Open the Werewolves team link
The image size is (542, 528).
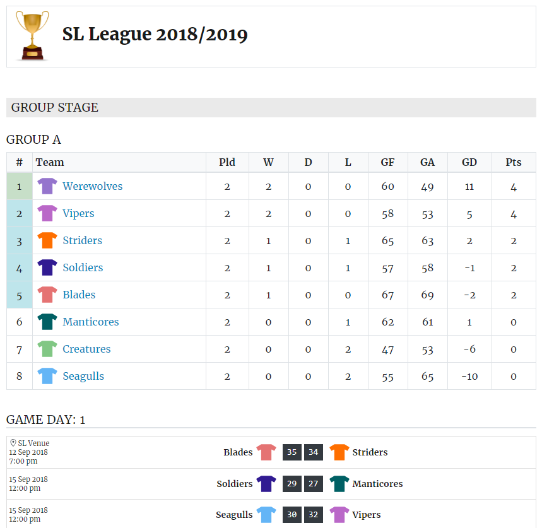92,186
